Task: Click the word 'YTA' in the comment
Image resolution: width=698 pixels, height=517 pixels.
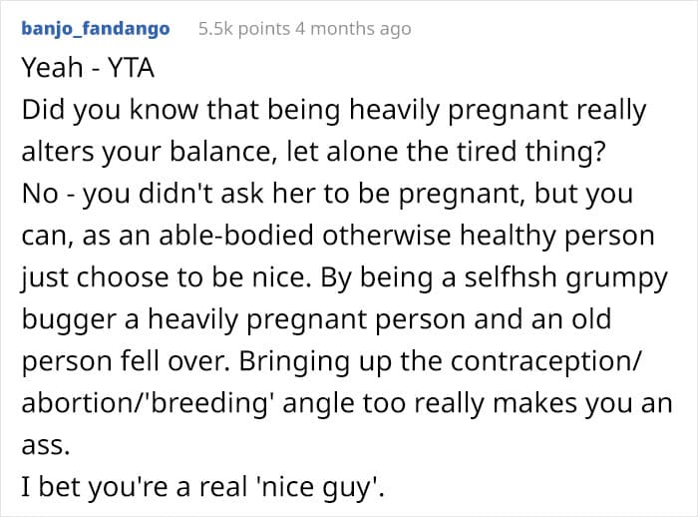Action: tap(132, 68)
